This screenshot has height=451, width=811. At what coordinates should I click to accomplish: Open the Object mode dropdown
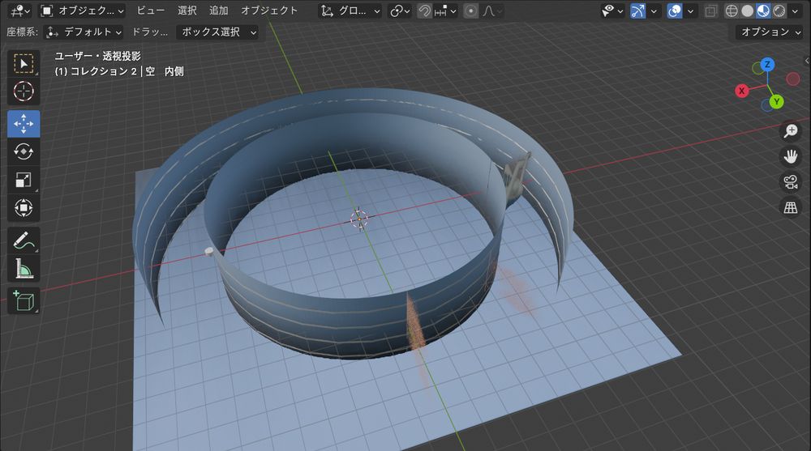pos(82,11)
